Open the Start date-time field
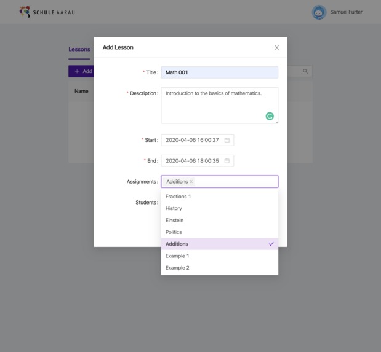 coord(198,140)
